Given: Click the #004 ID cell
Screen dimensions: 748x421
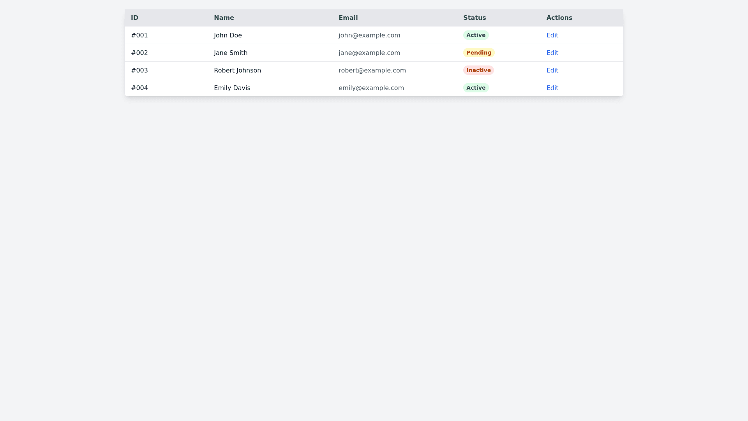Looking at the screenshot, I should (x=139, y=88).
